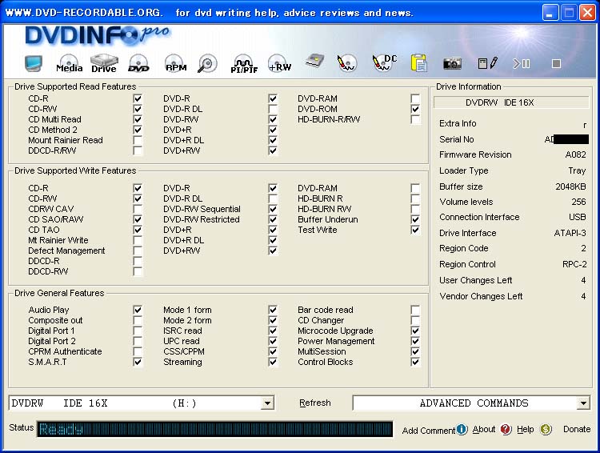This screenshot has height=453, width=600.
Task: Click the DVDRW IDE 16X drive name field
Action: tap(511, 102)
